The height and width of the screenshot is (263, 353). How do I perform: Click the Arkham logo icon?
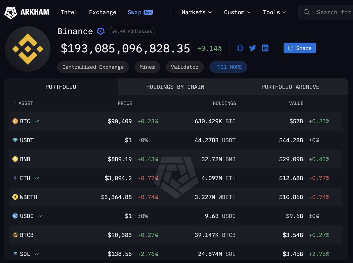coord(11,12)
